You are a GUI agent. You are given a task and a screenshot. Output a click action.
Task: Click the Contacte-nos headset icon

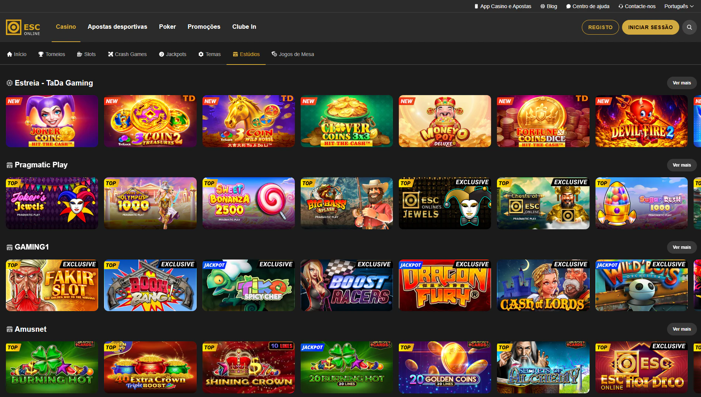pos(621,6)
